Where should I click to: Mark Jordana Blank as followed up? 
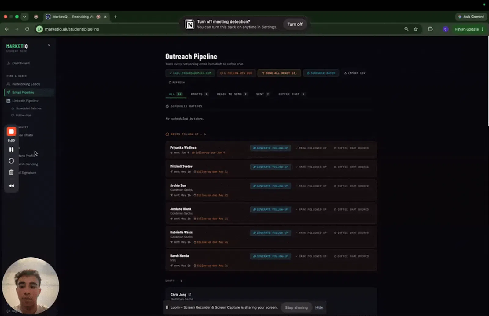click(311, 210)
